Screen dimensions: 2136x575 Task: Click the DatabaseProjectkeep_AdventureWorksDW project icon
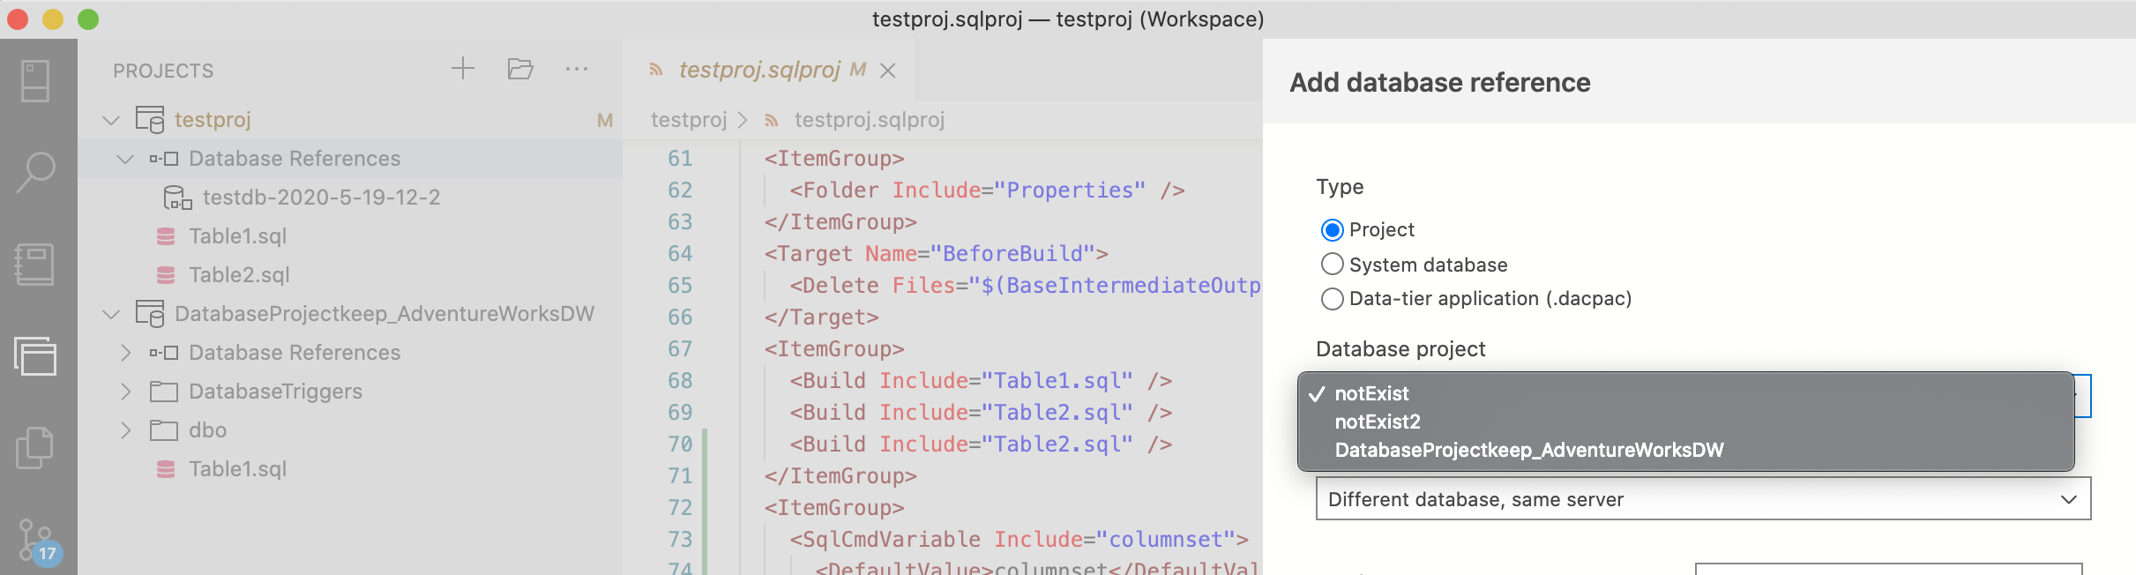pos(150,313)
